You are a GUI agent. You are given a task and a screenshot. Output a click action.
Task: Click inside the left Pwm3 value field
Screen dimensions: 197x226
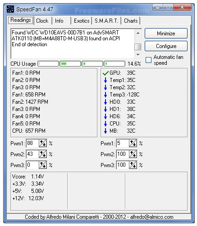click(32, 165)
